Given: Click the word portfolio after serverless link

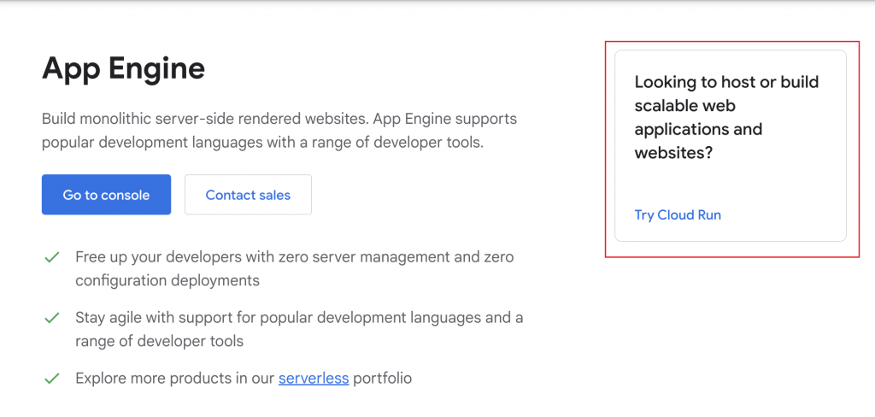Looking at the screenshot, I should click(382, 378).
